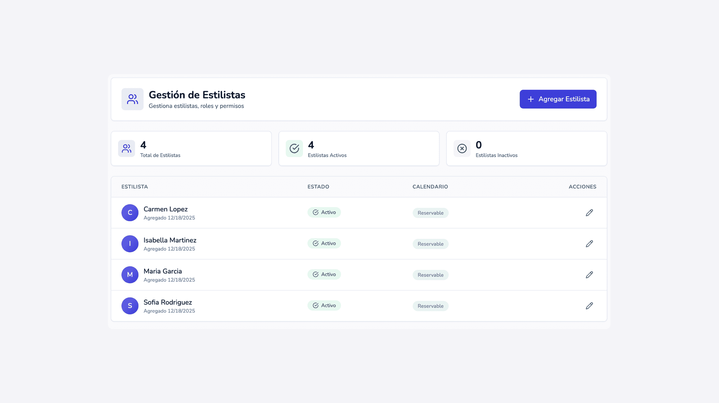The height and width of the screenshot is (403, 719).
Task: Click Maria Garcia's Reservable calendar badge
Action: click(x=430, y=275)
